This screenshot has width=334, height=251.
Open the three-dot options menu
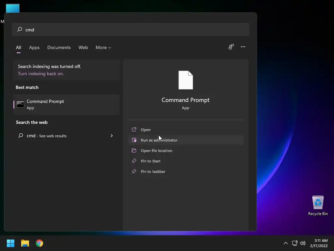pos(243,47)
